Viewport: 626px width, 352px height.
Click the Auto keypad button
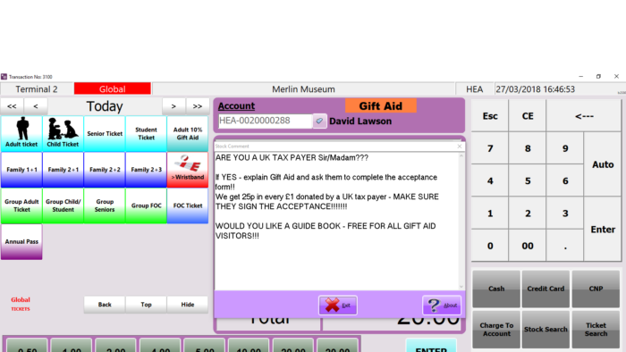pyautogui.click(x=603, y=164)
